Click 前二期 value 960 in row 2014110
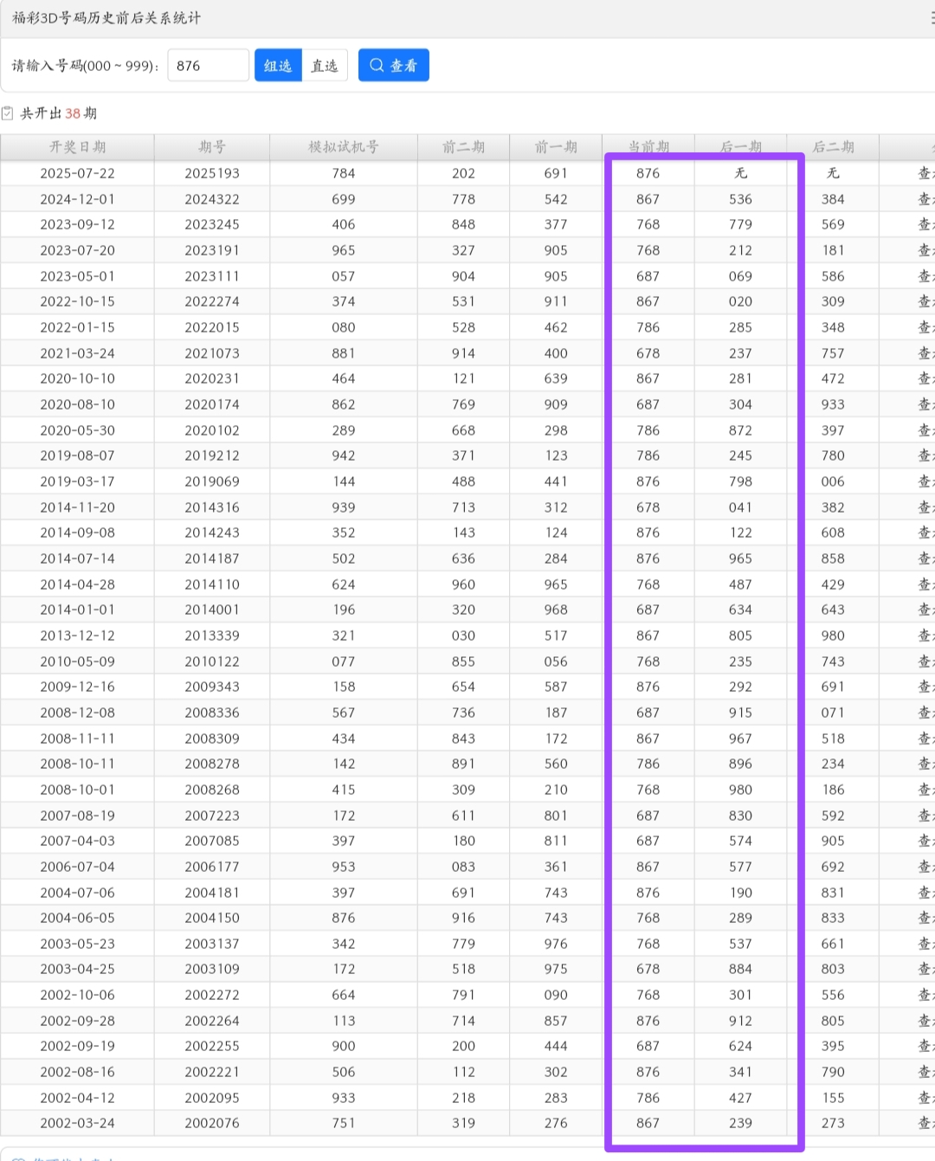The width and height of the screenshot is (935, 1161). pyautogui.click(x=463, y=584)
